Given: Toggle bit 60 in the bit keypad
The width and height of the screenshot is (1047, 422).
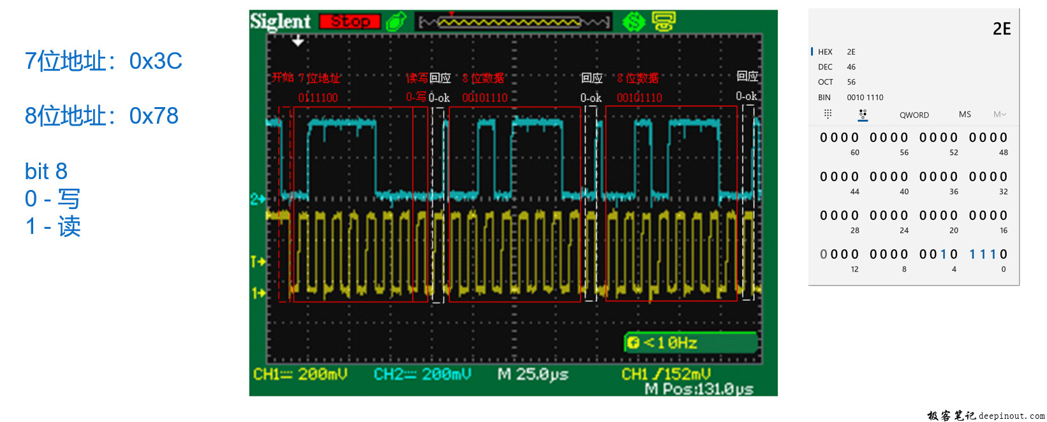Looking at the screenshot, I should pyautogui.click(x=855, y=138).
